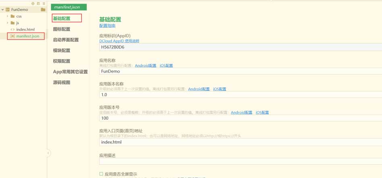Open iOS配置 link under 应用版本名称
Viewport: 382px width, 178px height.
[x=220, y=89]
